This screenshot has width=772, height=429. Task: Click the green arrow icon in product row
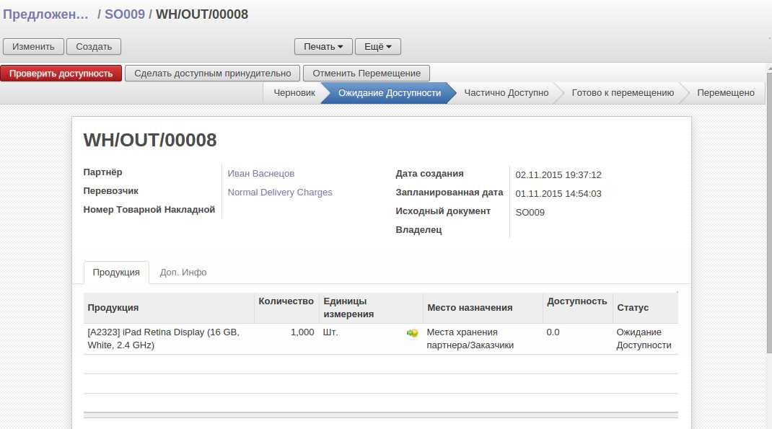point(413,333)
